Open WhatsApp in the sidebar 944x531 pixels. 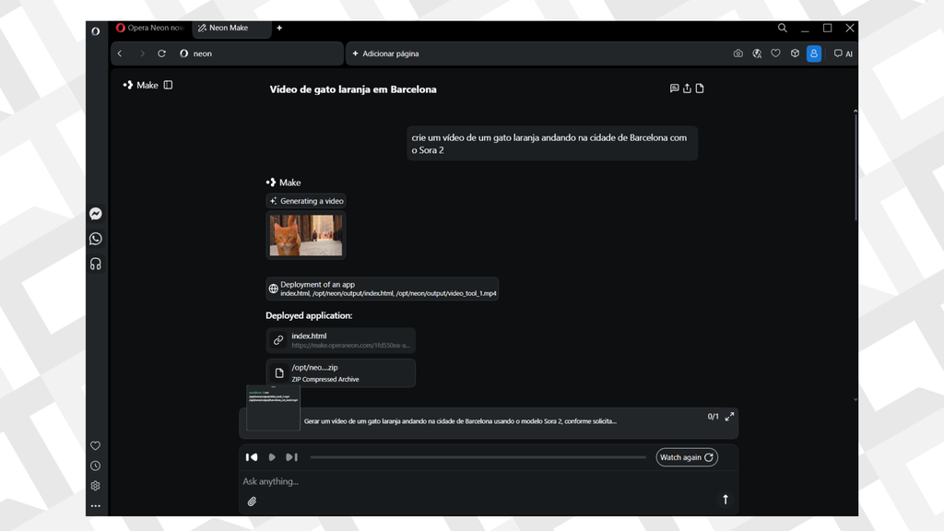click(96, 239)
